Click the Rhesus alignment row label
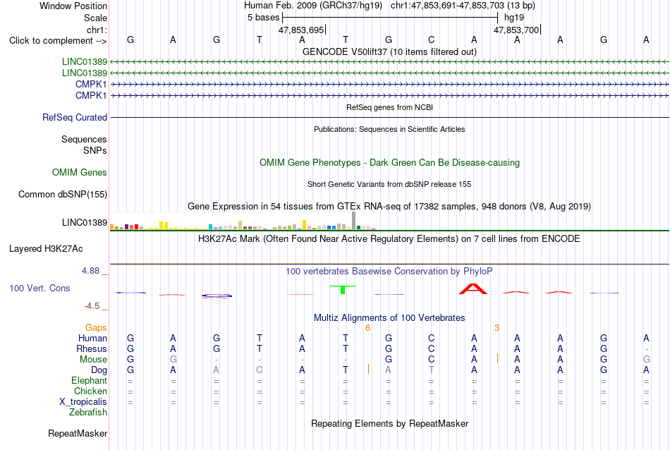This screenshot has width=670, height=450. (x=92, y=349)
